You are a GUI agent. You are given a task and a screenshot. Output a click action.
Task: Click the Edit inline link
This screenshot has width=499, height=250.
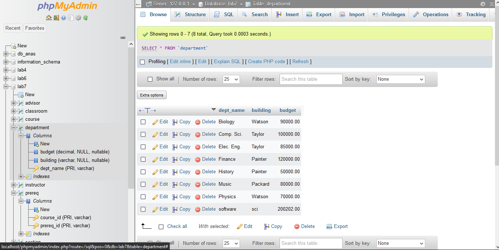point(180,62)
